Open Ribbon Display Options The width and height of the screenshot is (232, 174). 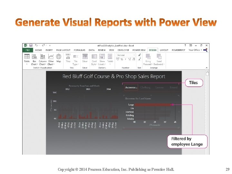[190, 45]
